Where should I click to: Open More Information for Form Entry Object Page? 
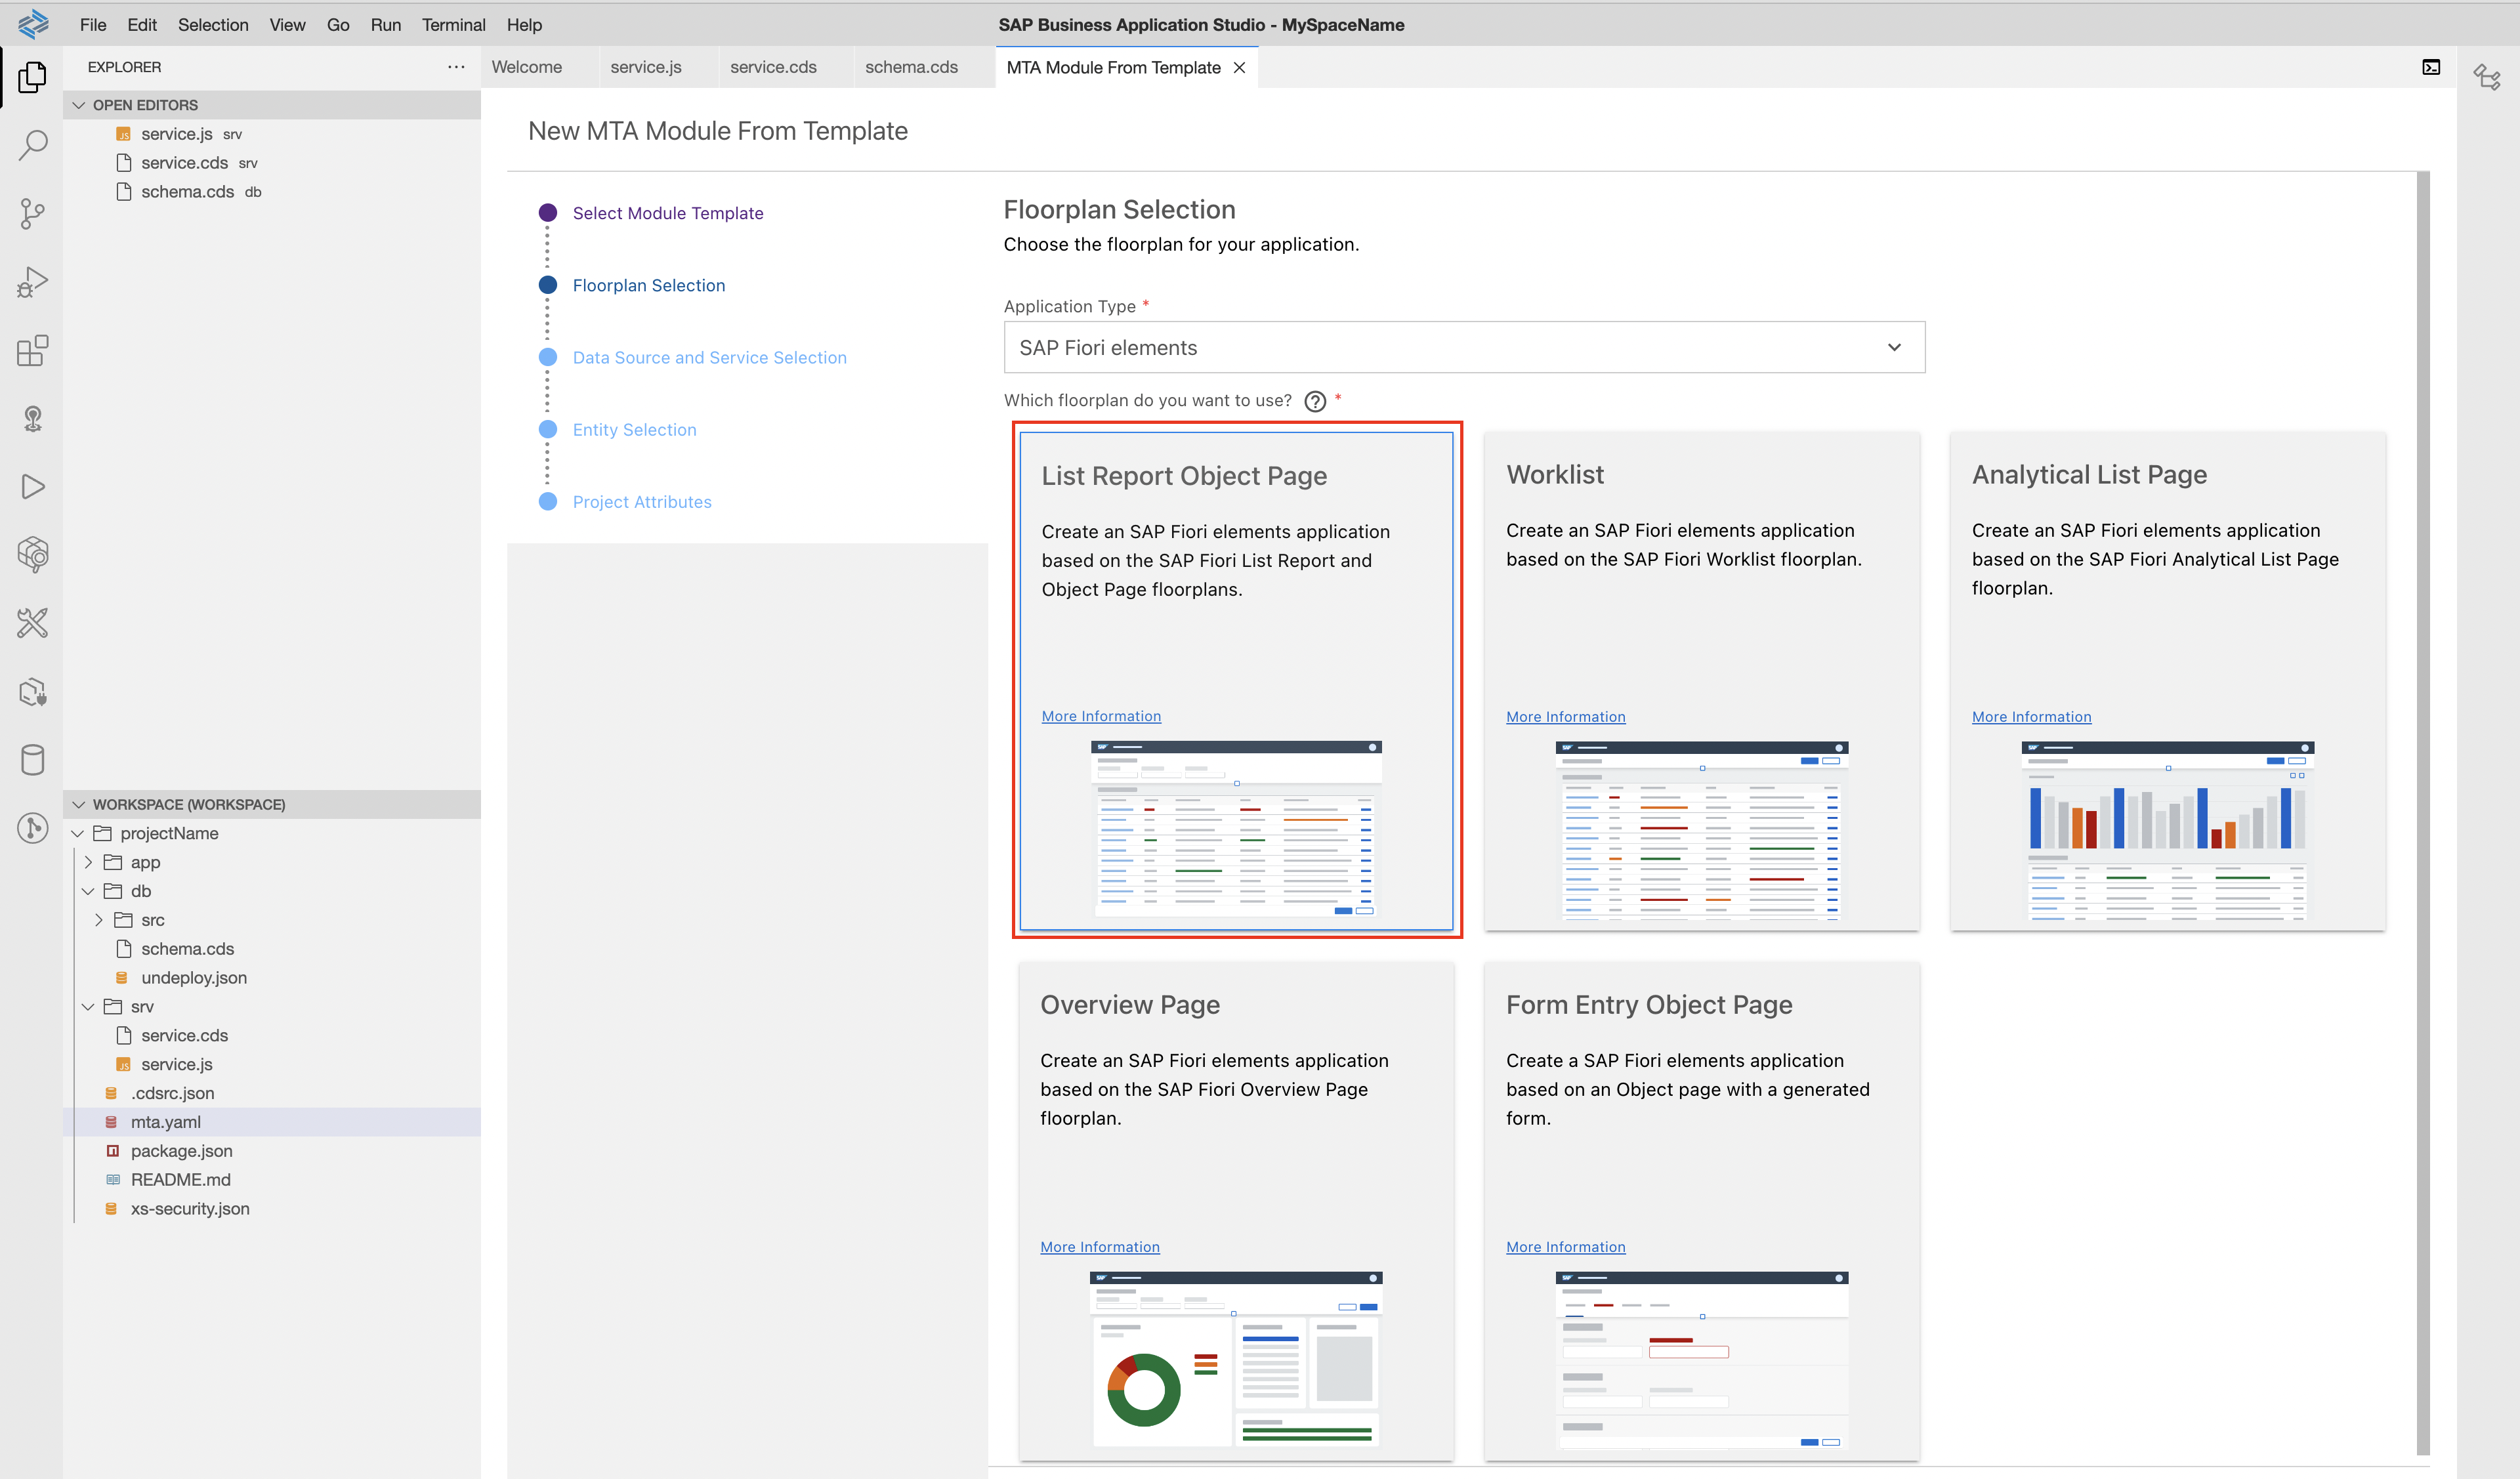pyautogui.click(x=1566, y=1247)
